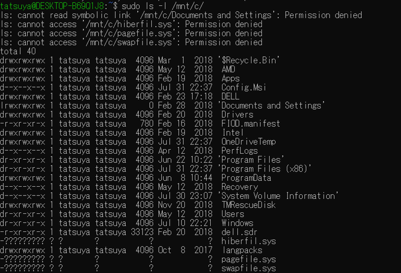Click the Windows directory name

(x=237, y=223)
